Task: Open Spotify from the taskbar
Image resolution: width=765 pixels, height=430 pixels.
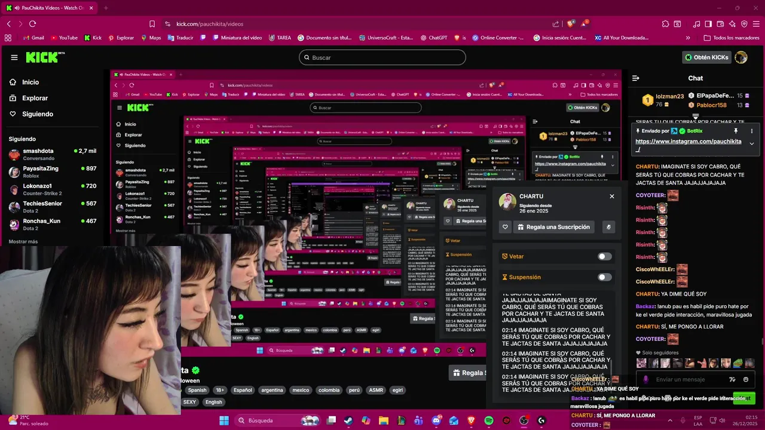Action: [489, 420]
